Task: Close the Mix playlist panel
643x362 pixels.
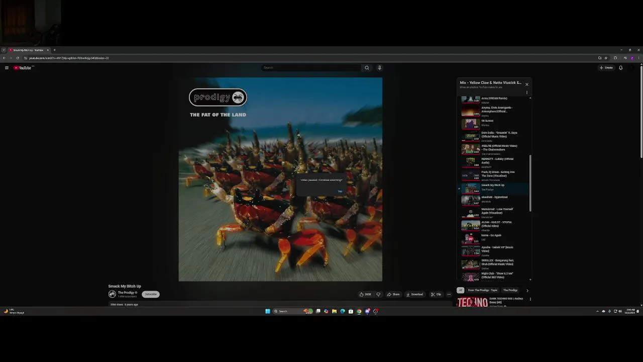Action: 526,84
